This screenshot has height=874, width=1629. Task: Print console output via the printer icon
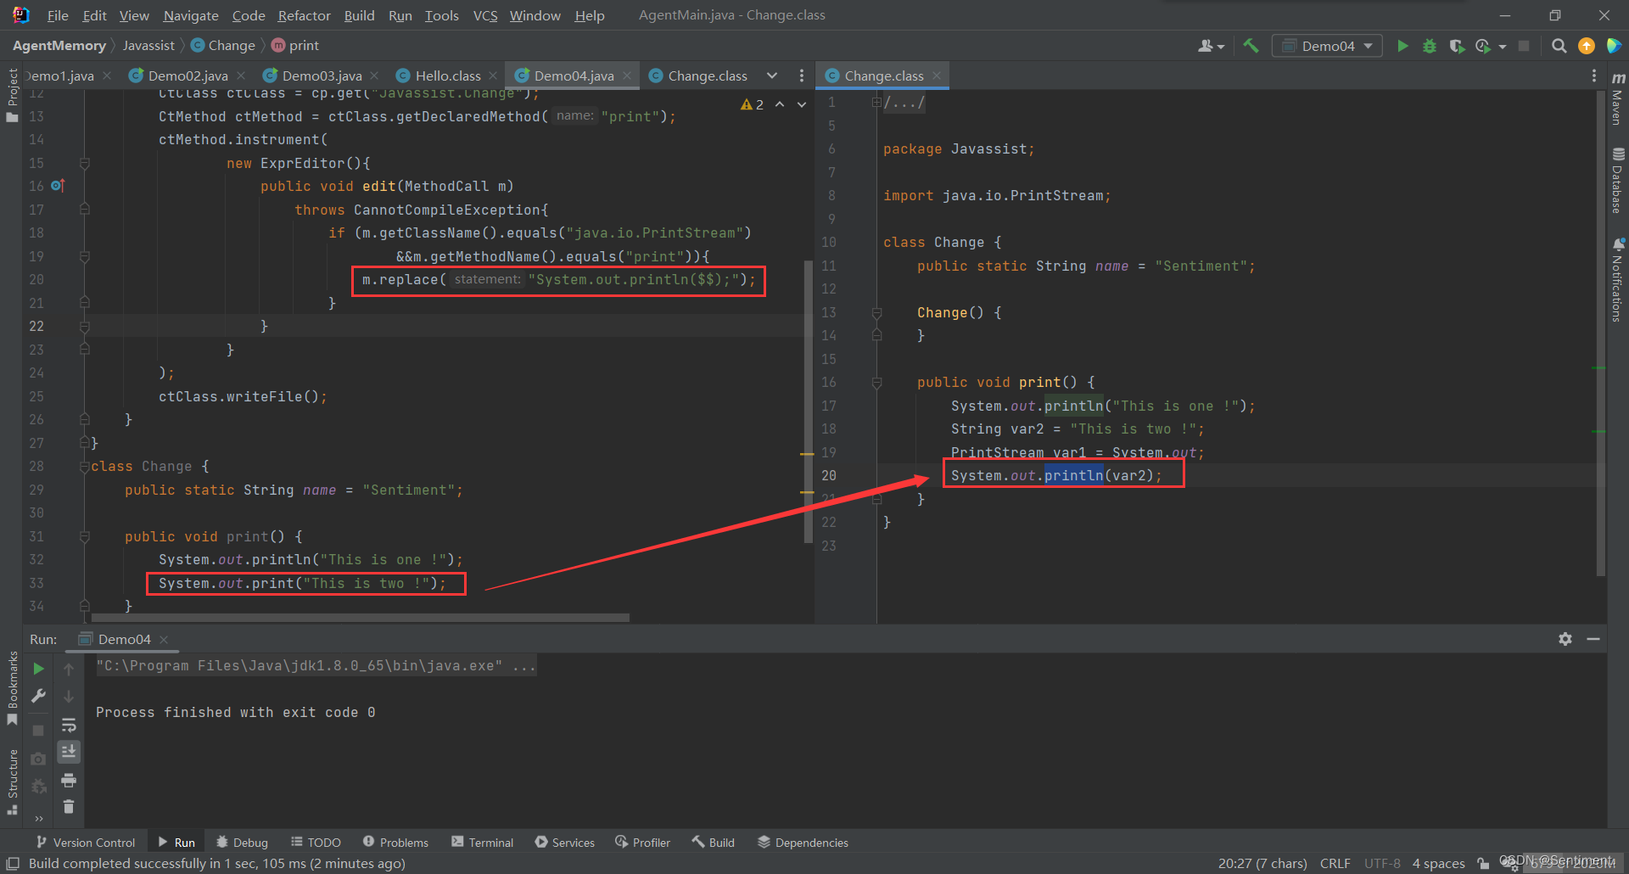[69, 780]
